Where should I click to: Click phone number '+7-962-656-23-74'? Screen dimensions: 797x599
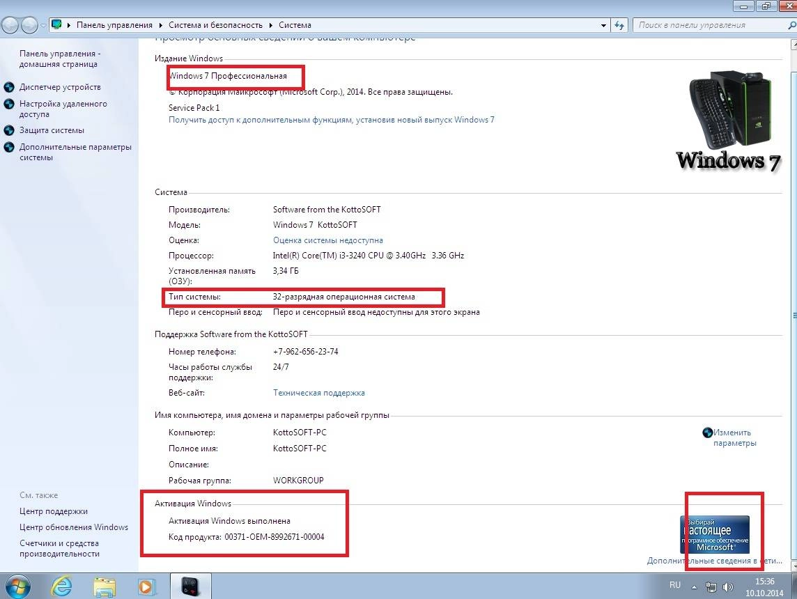pyautogui.click(x=305, y=352)
